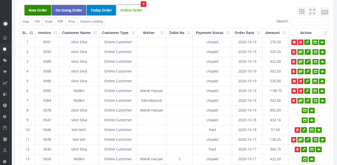337x165 pixels.
Task: Export the table with Excel button
Action: point(49,21)
